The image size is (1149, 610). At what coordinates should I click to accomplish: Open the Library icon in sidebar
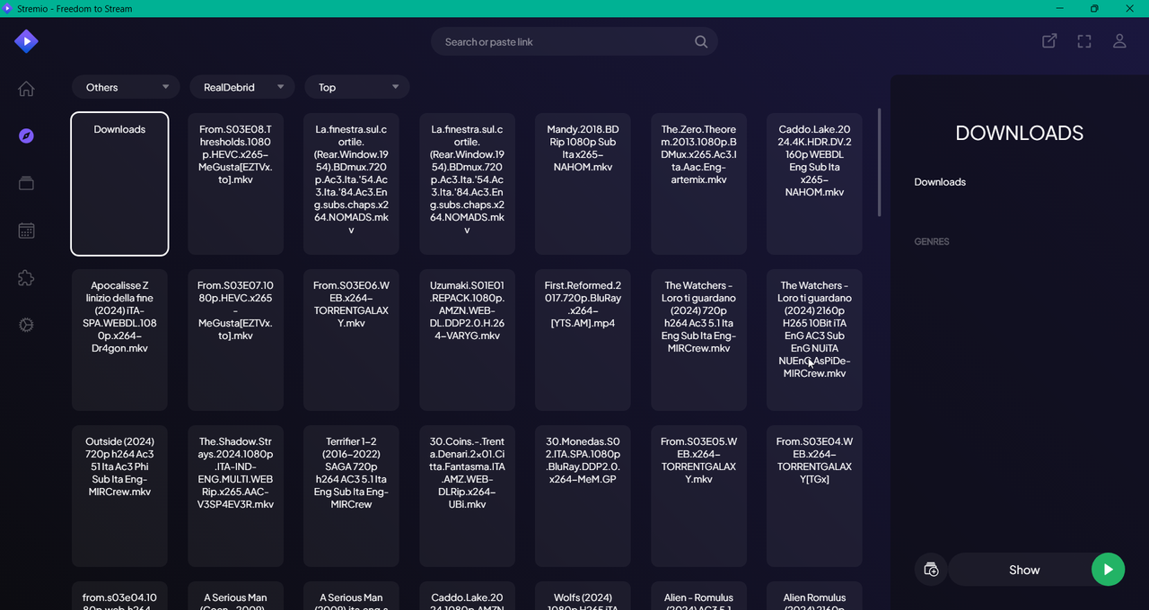pyautogui.click(x=26, y=183)
